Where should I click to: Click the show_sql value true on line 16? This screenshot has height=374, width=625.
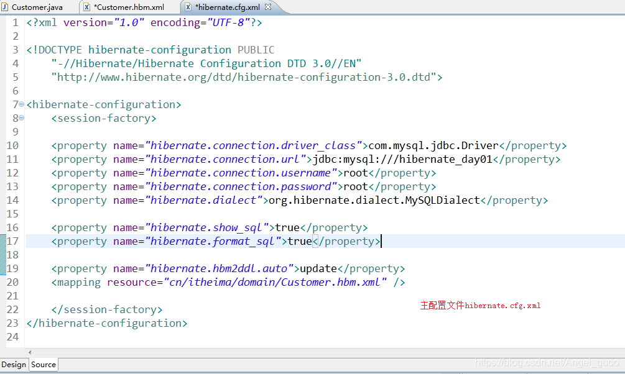(287, 227)
